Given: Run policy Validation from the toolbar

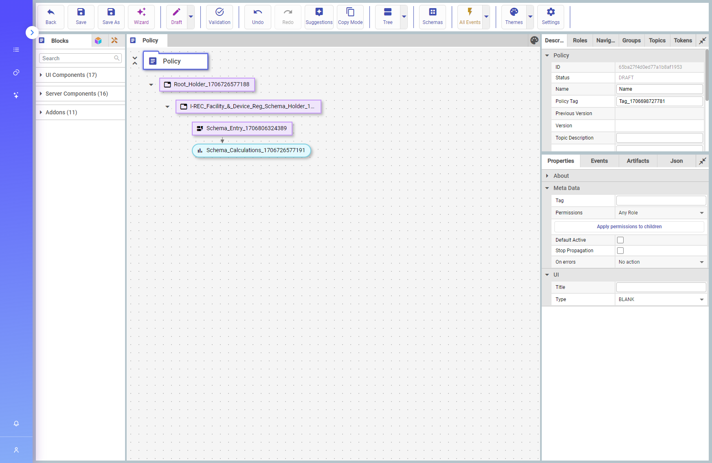Looking at the screenshot, I should click(x=219, y=17).
